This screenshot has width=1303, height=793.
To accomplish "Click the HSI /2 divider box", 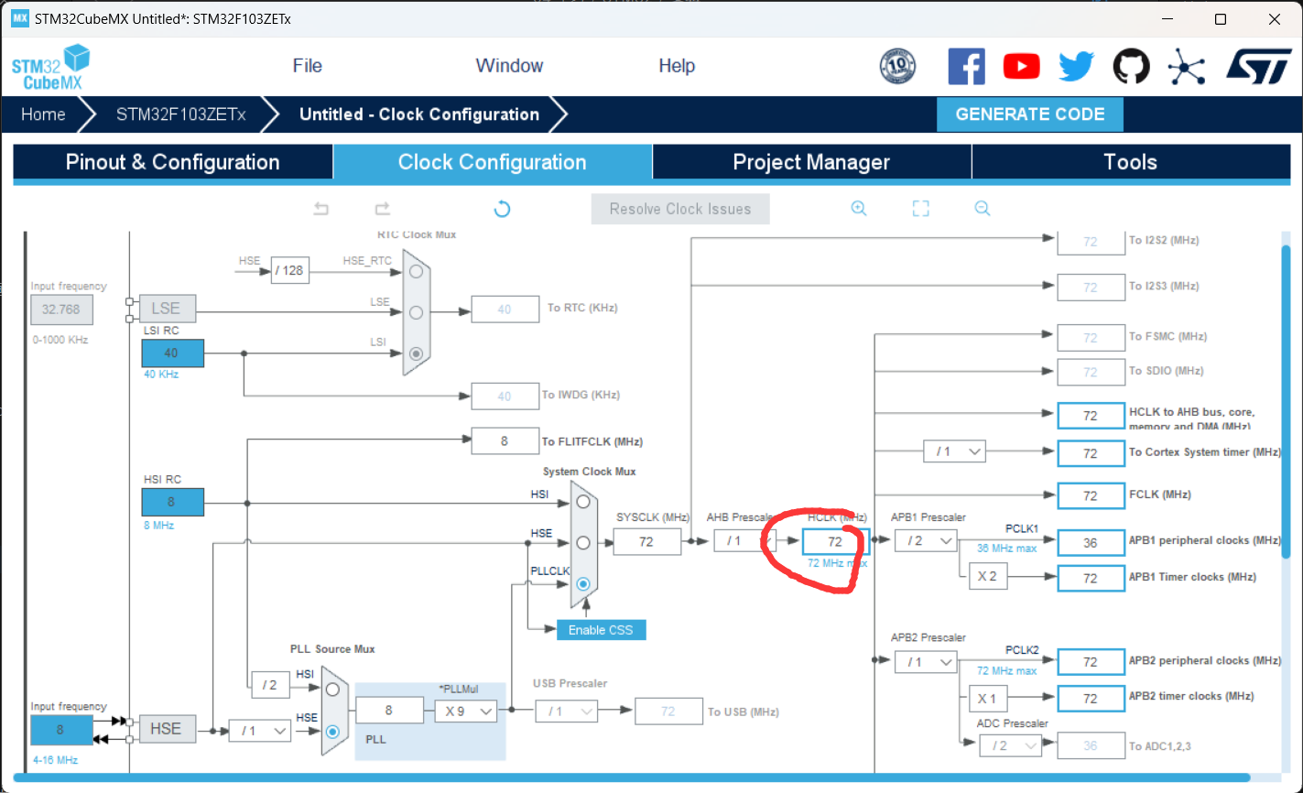I will (x=269, y=685).
